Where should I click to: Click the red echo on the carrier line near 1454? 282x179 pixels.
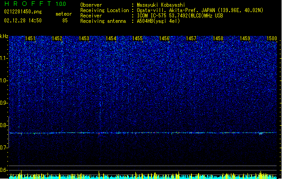coord(99,133)
